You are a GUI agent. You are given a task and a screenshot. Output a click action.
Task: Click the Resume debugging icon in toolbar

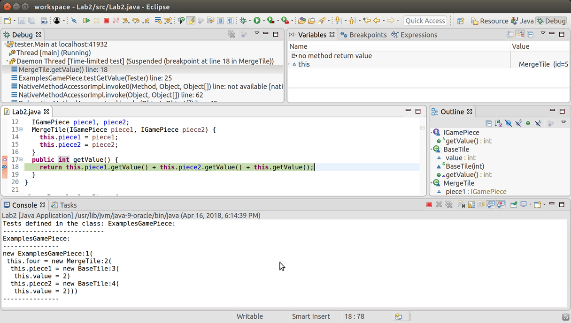86,21
